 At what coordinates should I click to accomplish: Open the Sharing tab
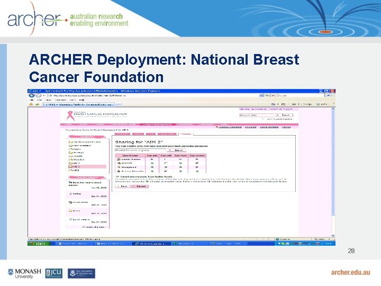coord(186,134)
